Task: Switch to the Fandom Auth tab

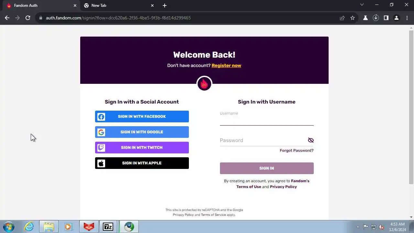Action: (x=42, y=6)
